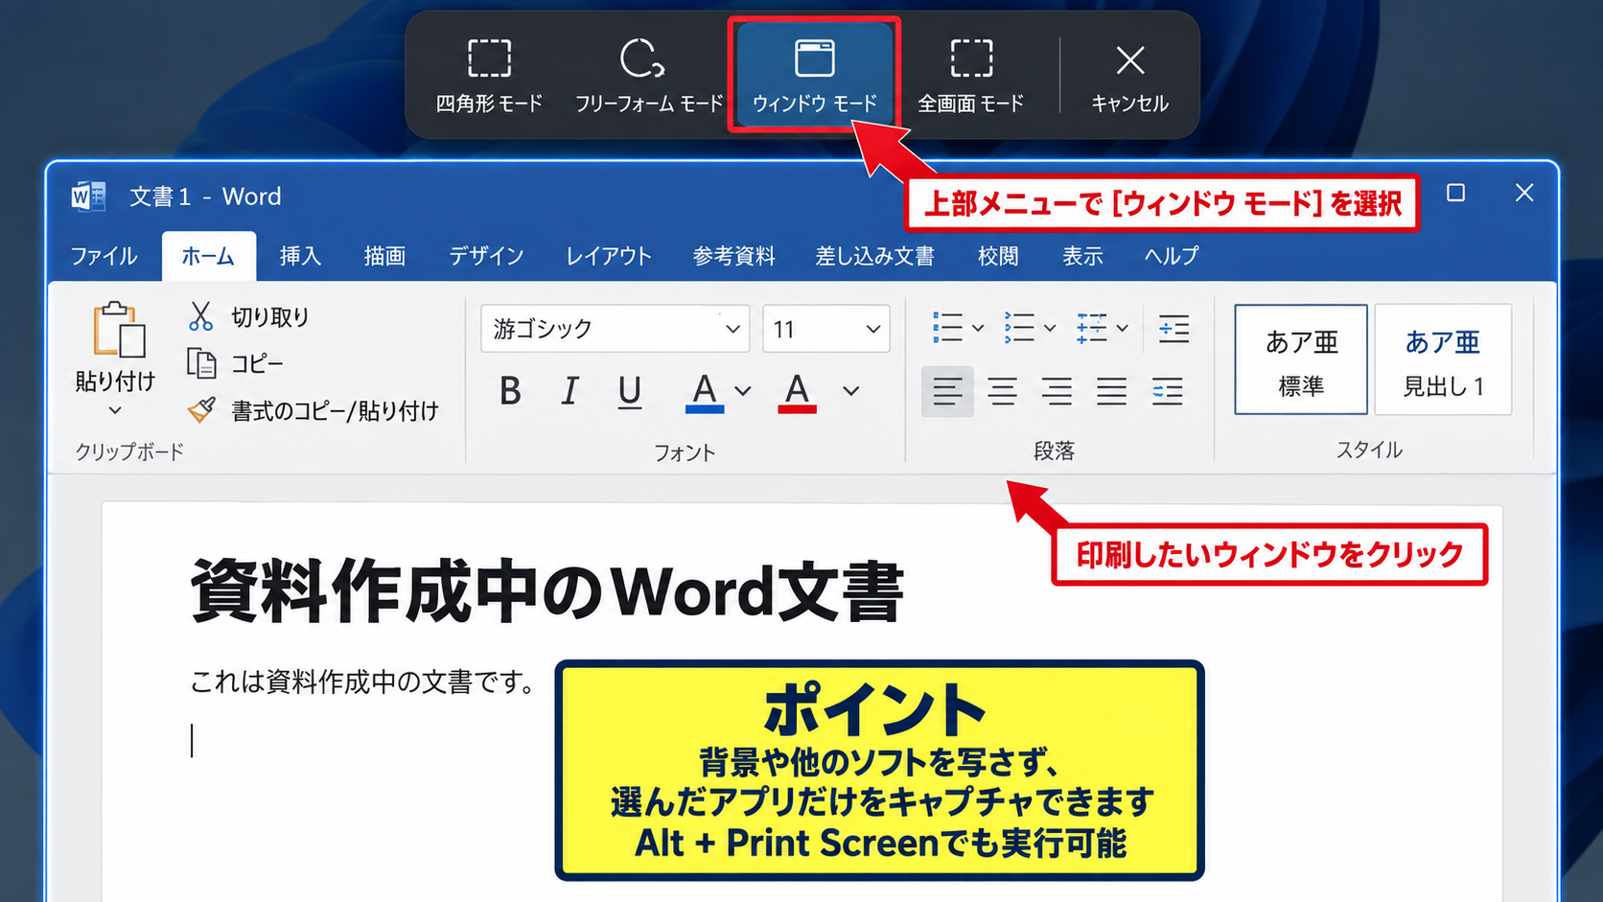Click the distributed alignment icon
This screenshot has width=1603, height=902.
coord(1168,391)
